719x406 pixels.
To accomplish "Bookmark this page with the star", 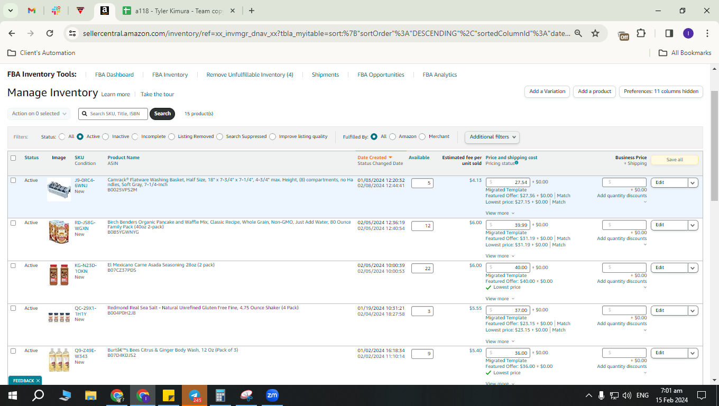I will click(x=595, y=33).
